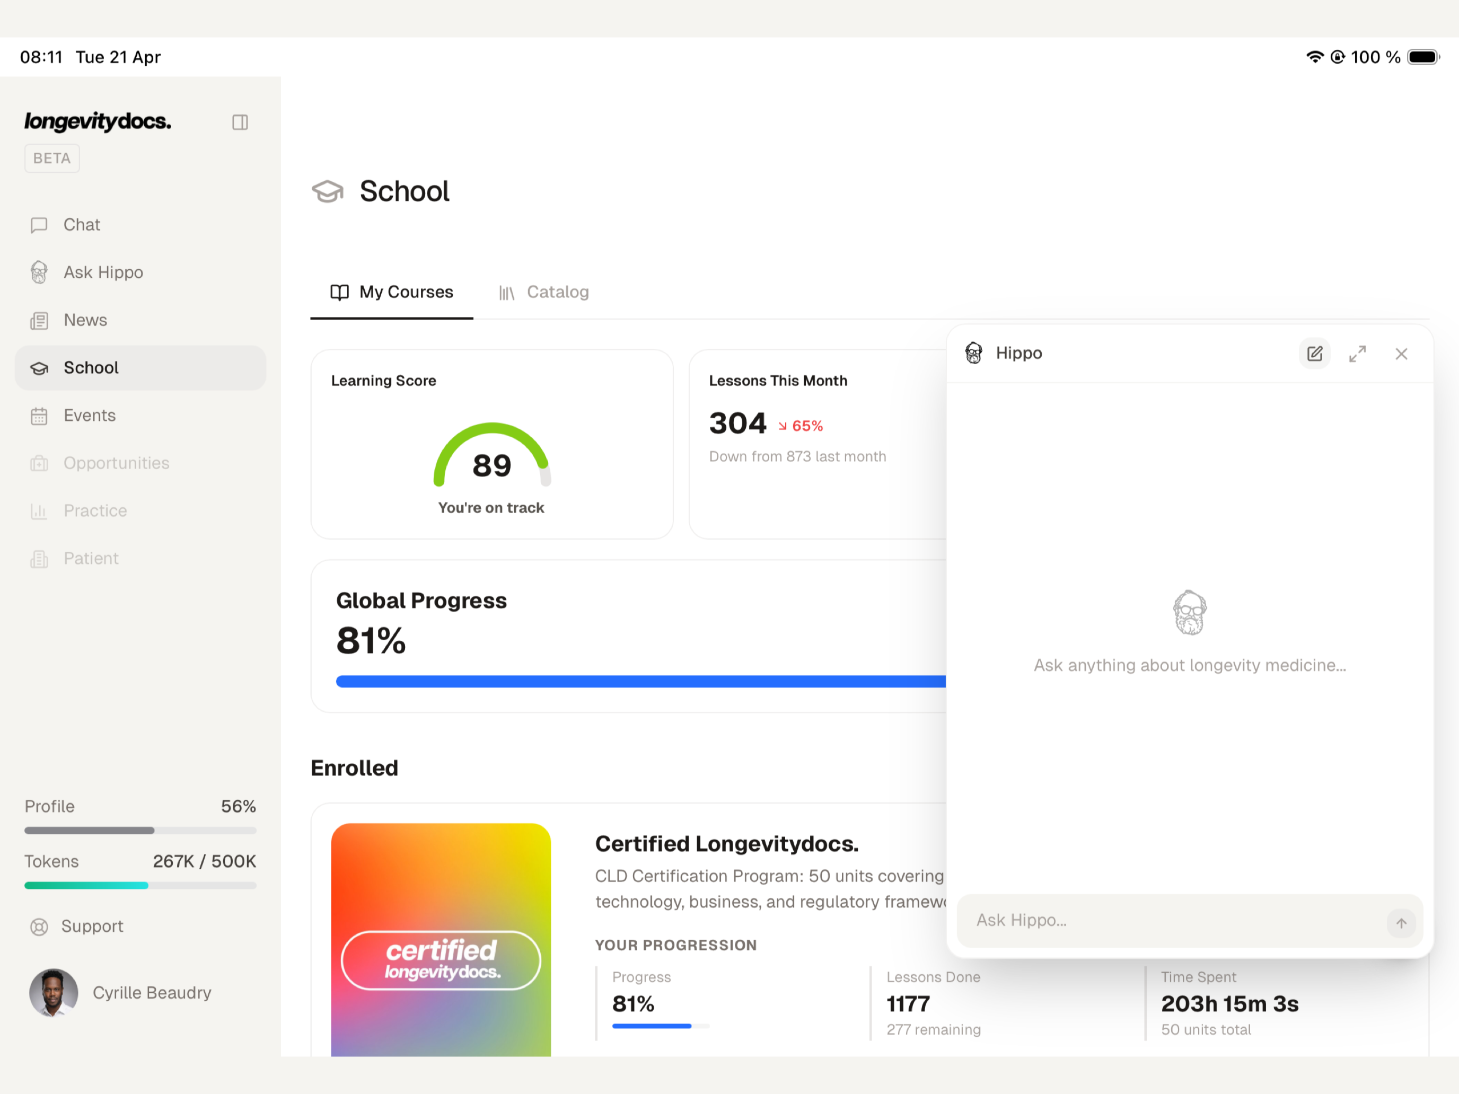Screen dimensions: 1459x1094
Task: Click the Patient clipboard icon
Action: [x=39, y=559]
